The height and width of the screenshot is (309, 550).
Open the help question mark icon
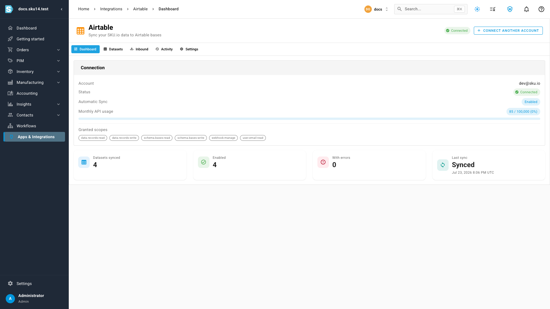[541, 9]
